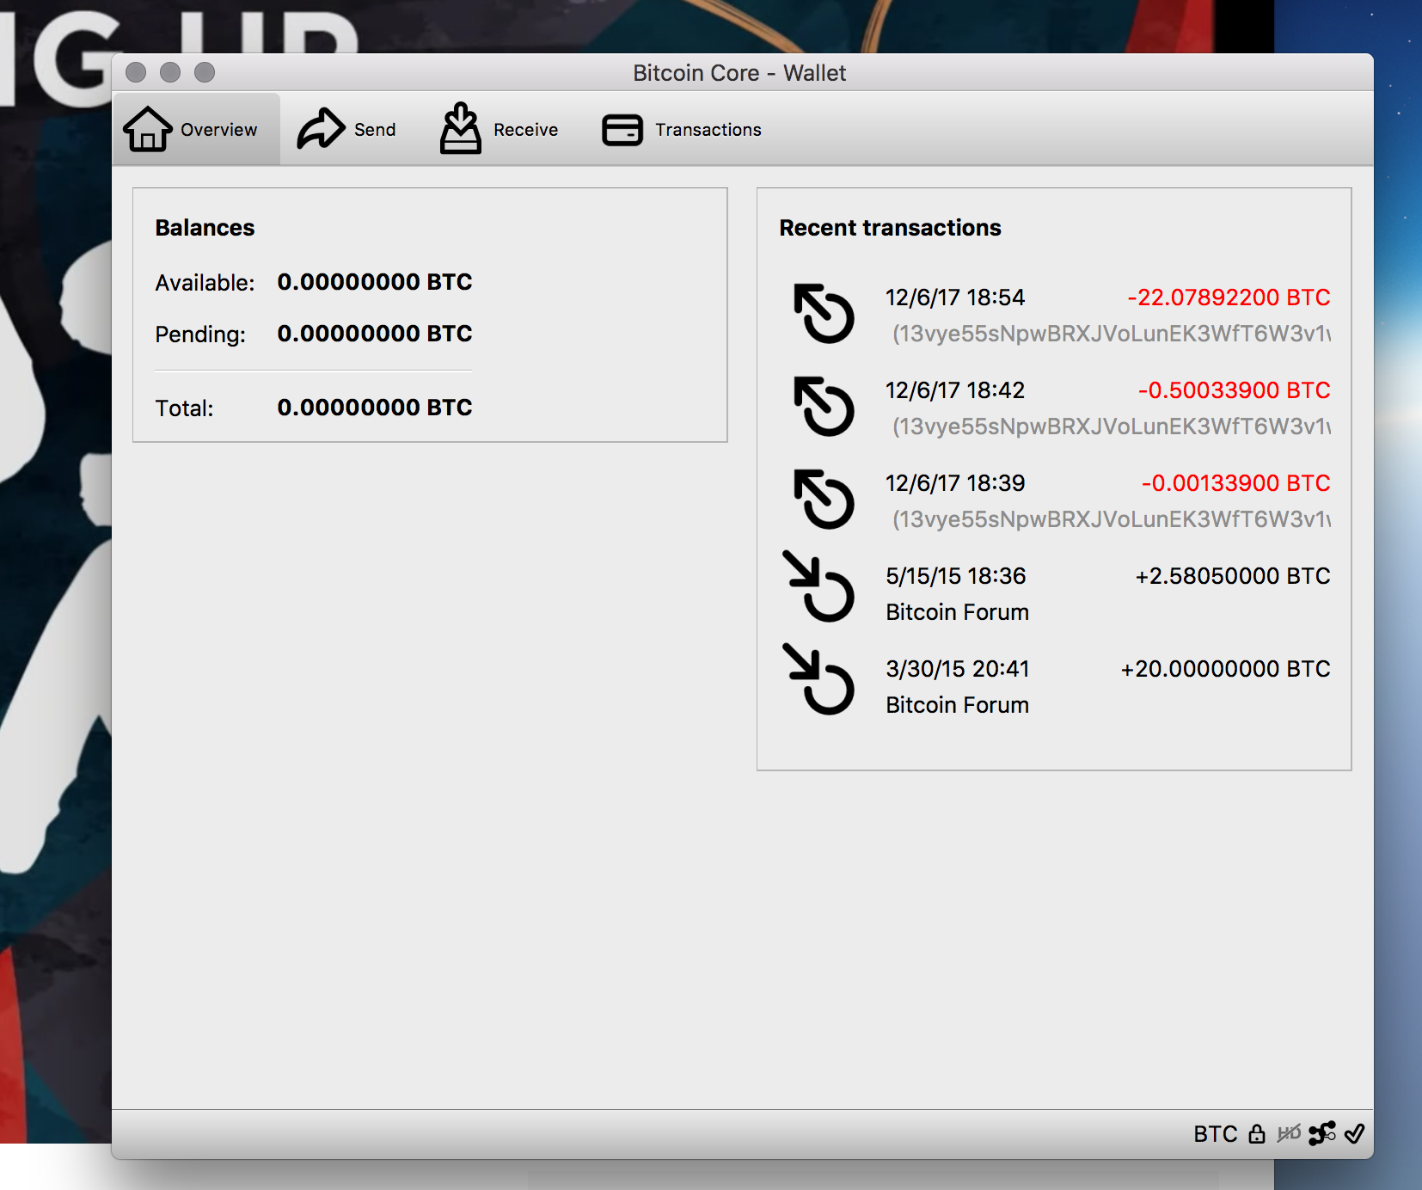Image resolution: width=1422 pixels, height=1190 pixels.
Task: Select the +2.58050000 BTC amount
Action: [1233, 576]
